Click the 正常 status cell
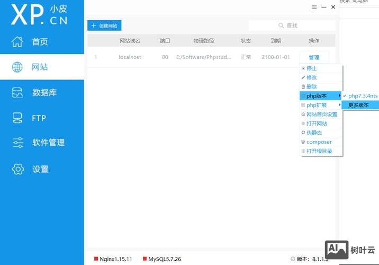 click(x=246, y=57)
